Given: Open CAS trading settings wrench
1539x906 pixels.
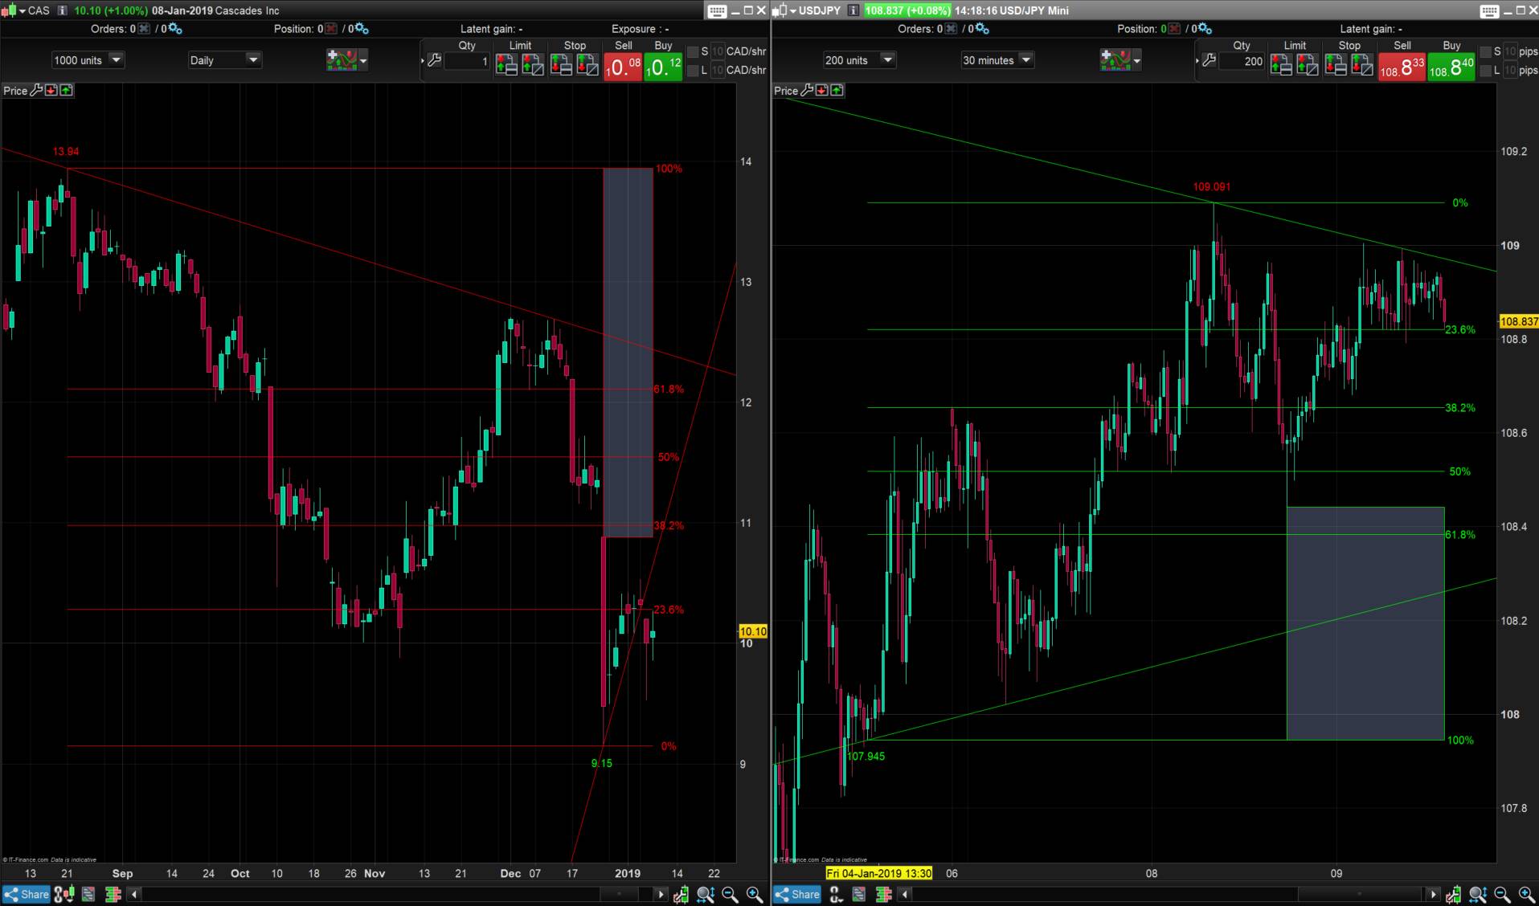Looking at the screenshot, I should coord(434,60).
